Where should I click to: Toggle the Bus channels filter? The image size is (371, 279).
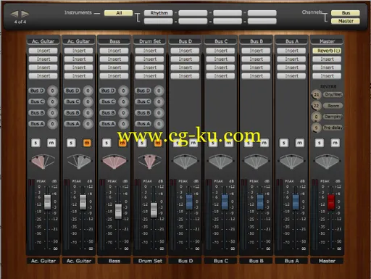tap(346, 13)
